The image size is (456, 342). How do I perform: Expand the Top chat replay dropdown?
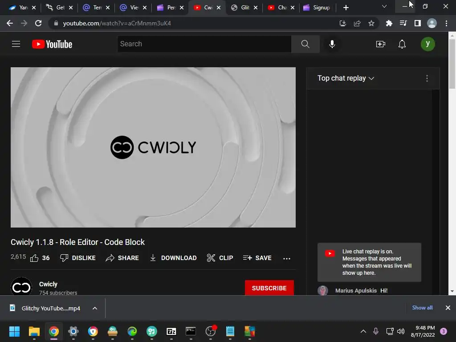(346, 78)
